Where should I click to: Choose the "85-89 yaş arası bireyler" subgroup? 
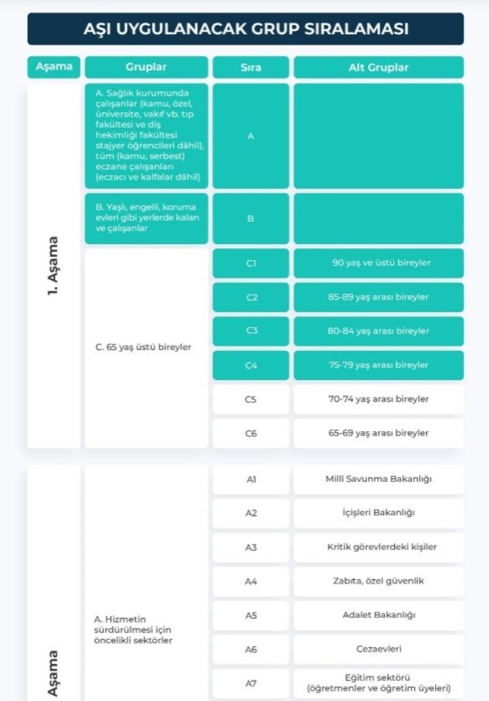pyautogui.click(x=378, y=297)
